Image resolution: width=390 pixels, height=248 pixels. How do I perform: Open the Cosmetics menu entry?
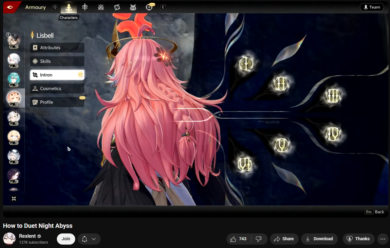[x=57, y=89]
